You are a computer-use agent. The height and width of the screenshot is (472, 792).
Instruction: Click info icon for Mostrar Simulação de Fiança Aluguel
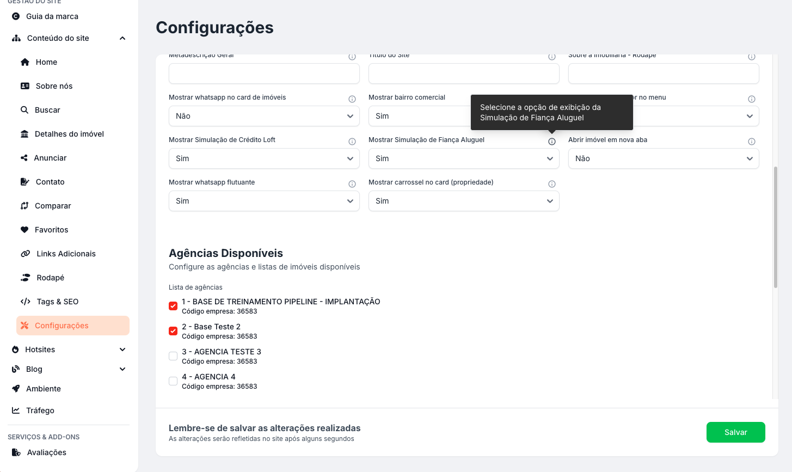(552, 142)
